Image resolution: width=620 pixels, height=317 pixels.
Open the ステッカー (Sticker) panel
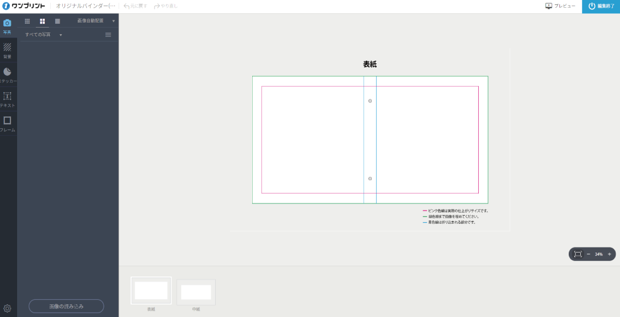click(7, 74)
